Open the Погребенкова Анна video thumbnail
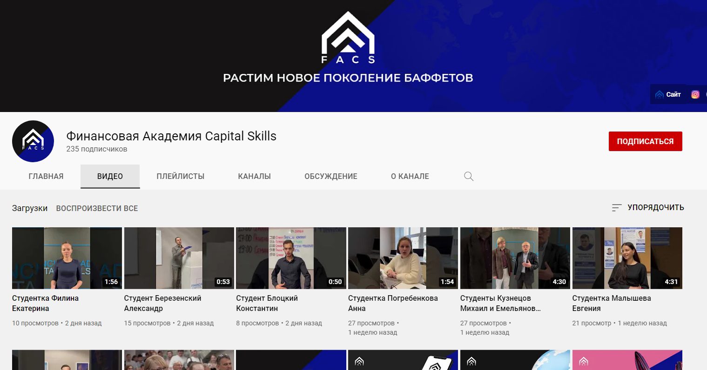 click(403, 258)
